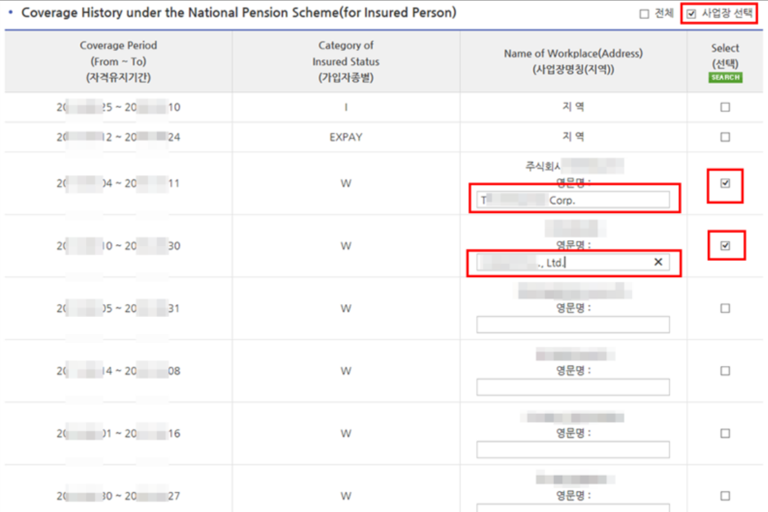Click empty 영문명 field in row ending 16

pyautogui.click(x=572, y=449)
